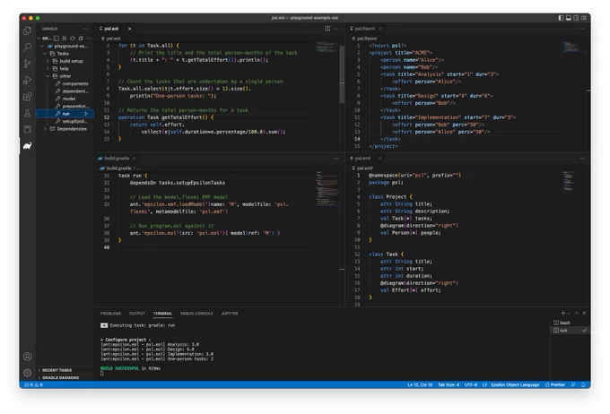610x414 pixels.
Task: Open the Search view in activity bar
Action: [27, 47]
